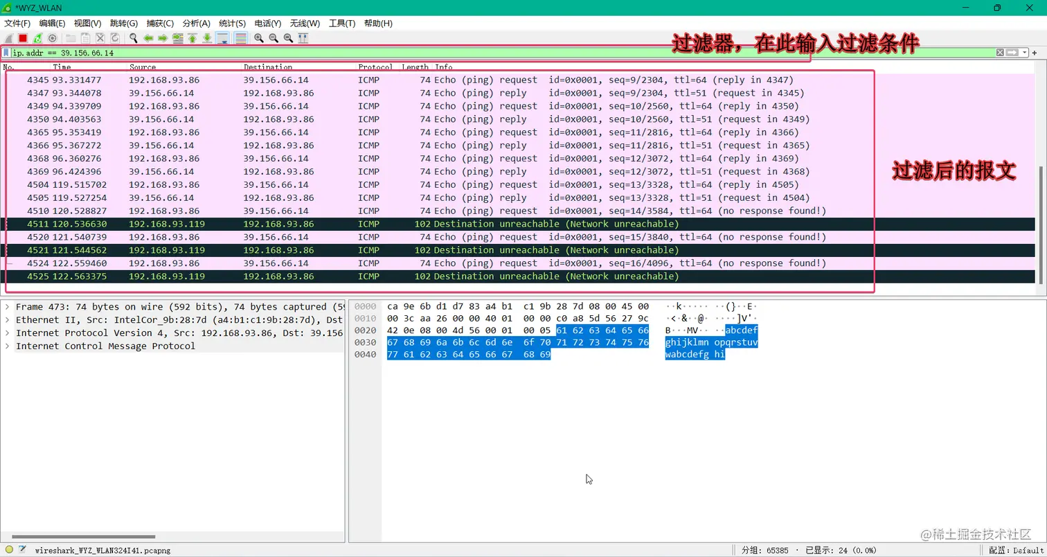The width and height of the screenshot is (1047, 557).
Task: Restart the current capture
Action: [x=37, y=38]
